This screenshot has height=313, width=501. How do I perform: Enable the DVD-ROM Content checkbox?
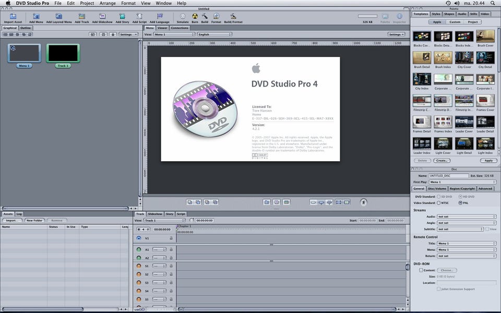(421, 270)
